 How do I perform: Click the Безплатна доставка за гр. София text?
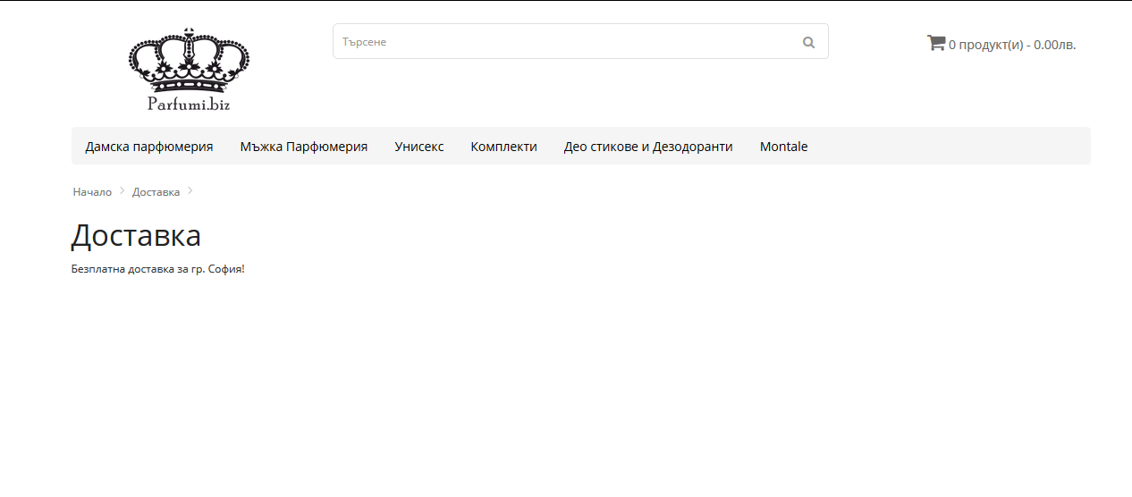157,269
